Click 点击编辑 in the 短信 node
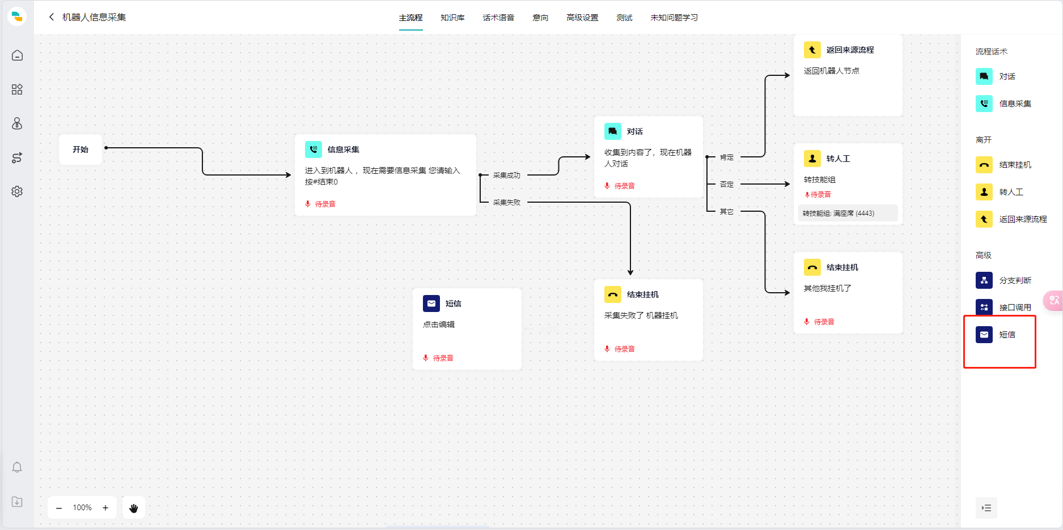Viewport: 1063px width, 530px height. tap(439, 324)
